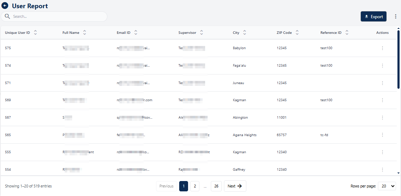Sort by Supervisor column
Image resolution: width=401 pixels, height=196 pixels.
point(202,32)
